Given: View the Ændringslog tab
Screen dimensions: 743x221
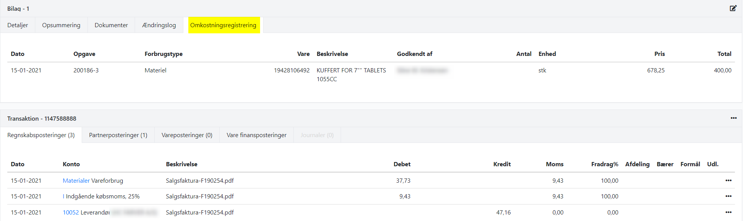Looking at the screenshot, I should [x=159, y=25].
